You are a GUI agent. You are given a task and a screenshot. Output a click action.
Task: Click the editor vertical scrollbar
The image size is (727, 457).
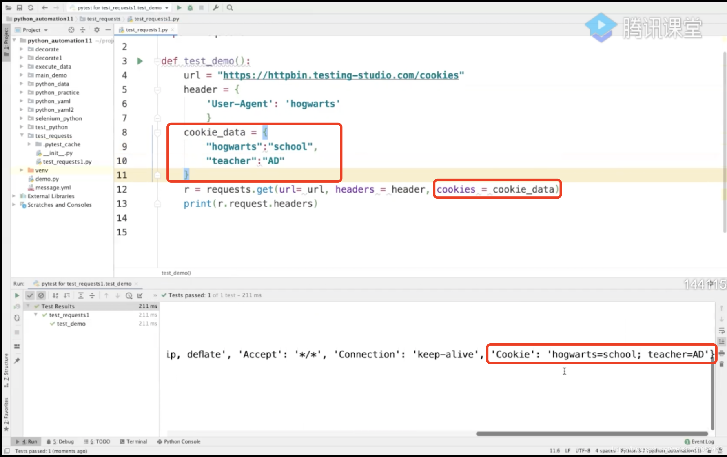pos(725,143)
